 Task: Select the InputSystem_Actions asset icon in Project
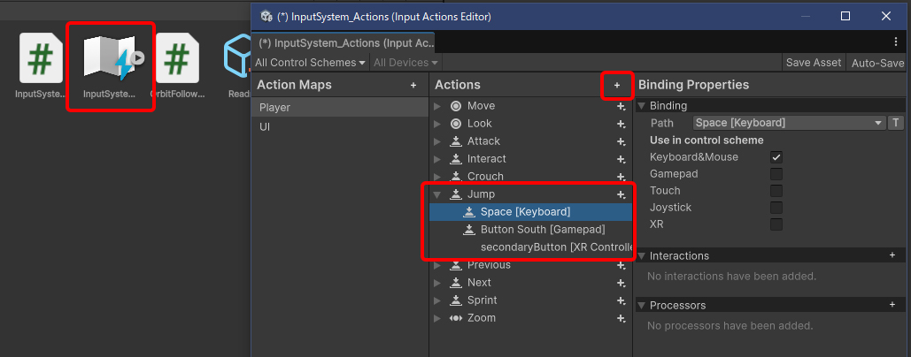tap(111, 57)
